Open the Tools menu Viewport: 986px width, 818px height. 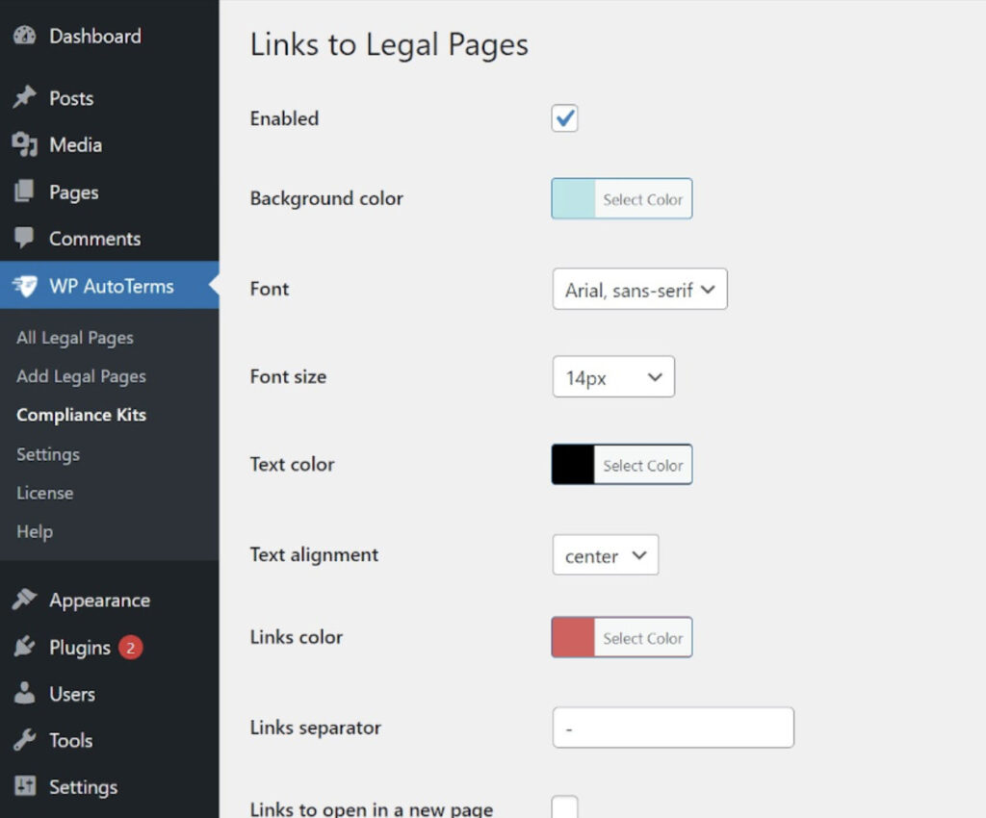pyautogui.click(x=71, y=740)
